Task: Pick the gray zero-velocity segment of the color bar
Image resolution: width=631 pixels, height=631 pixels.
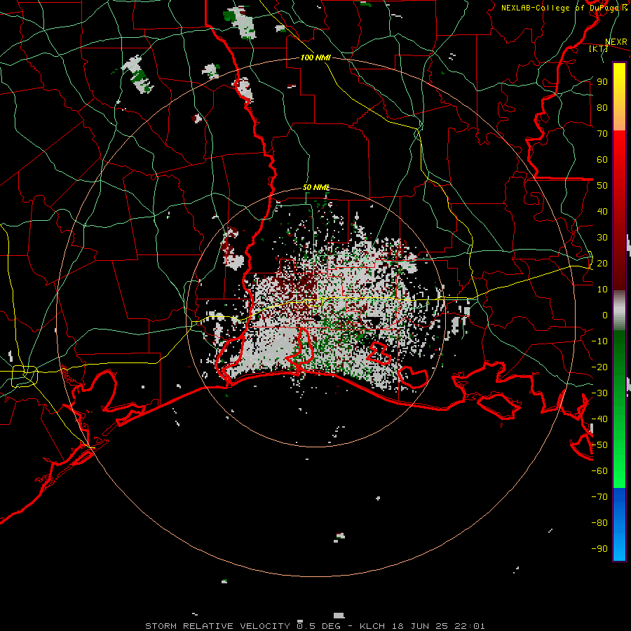Action: [619, 311]
